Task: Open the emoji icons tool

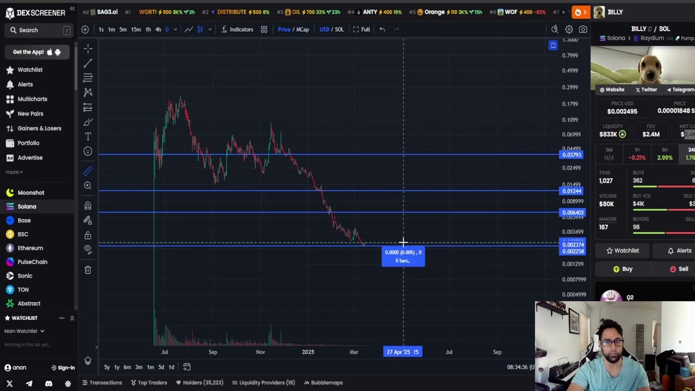Action: (x=88, y=152)
